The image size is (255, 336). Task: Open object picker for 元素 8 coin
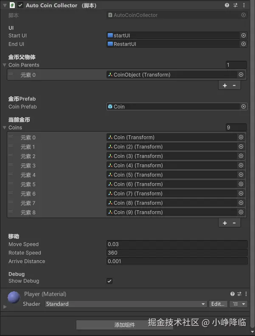[241, 212]
